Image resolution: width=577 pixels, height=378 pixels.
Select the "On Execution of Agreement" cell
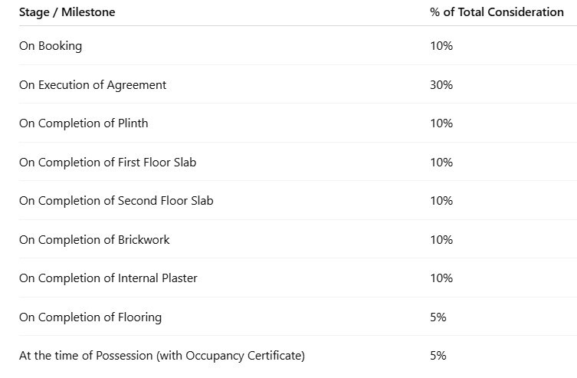tap(93, 85)
